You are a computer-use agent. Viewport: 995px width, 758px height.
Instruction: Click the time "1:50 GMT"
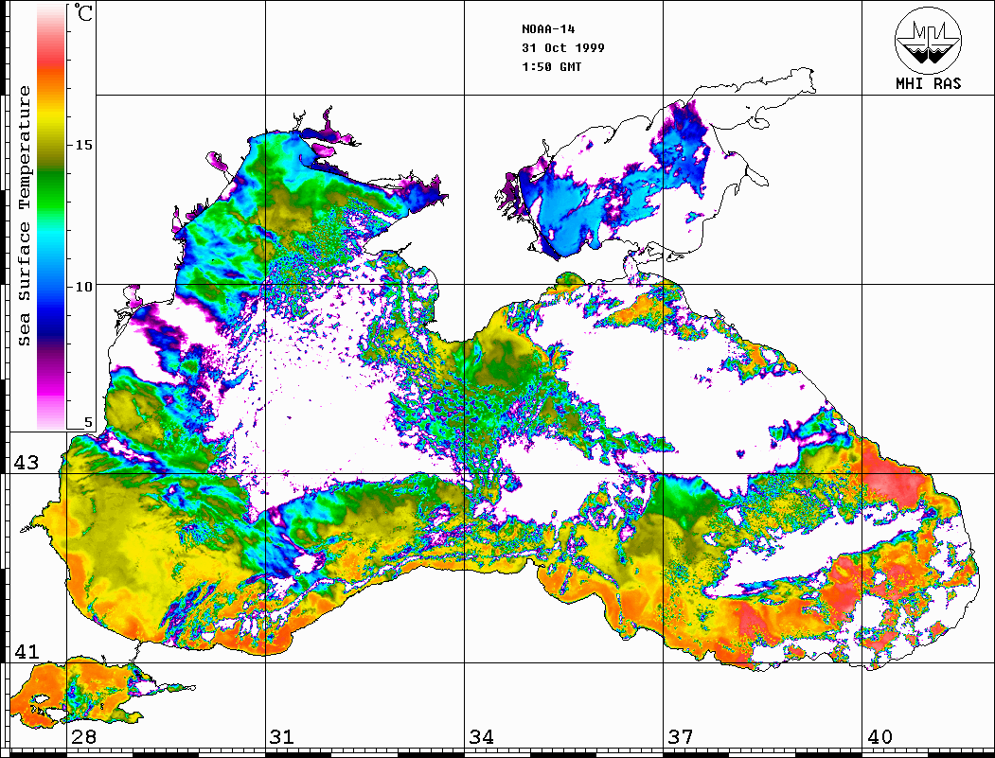551,66
